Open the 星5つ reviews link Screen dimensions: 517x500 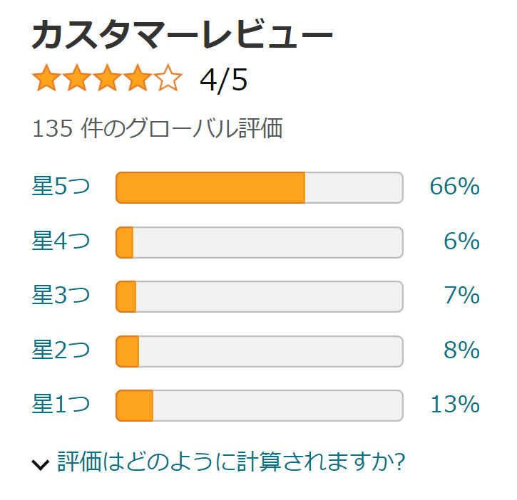point(61,187)
